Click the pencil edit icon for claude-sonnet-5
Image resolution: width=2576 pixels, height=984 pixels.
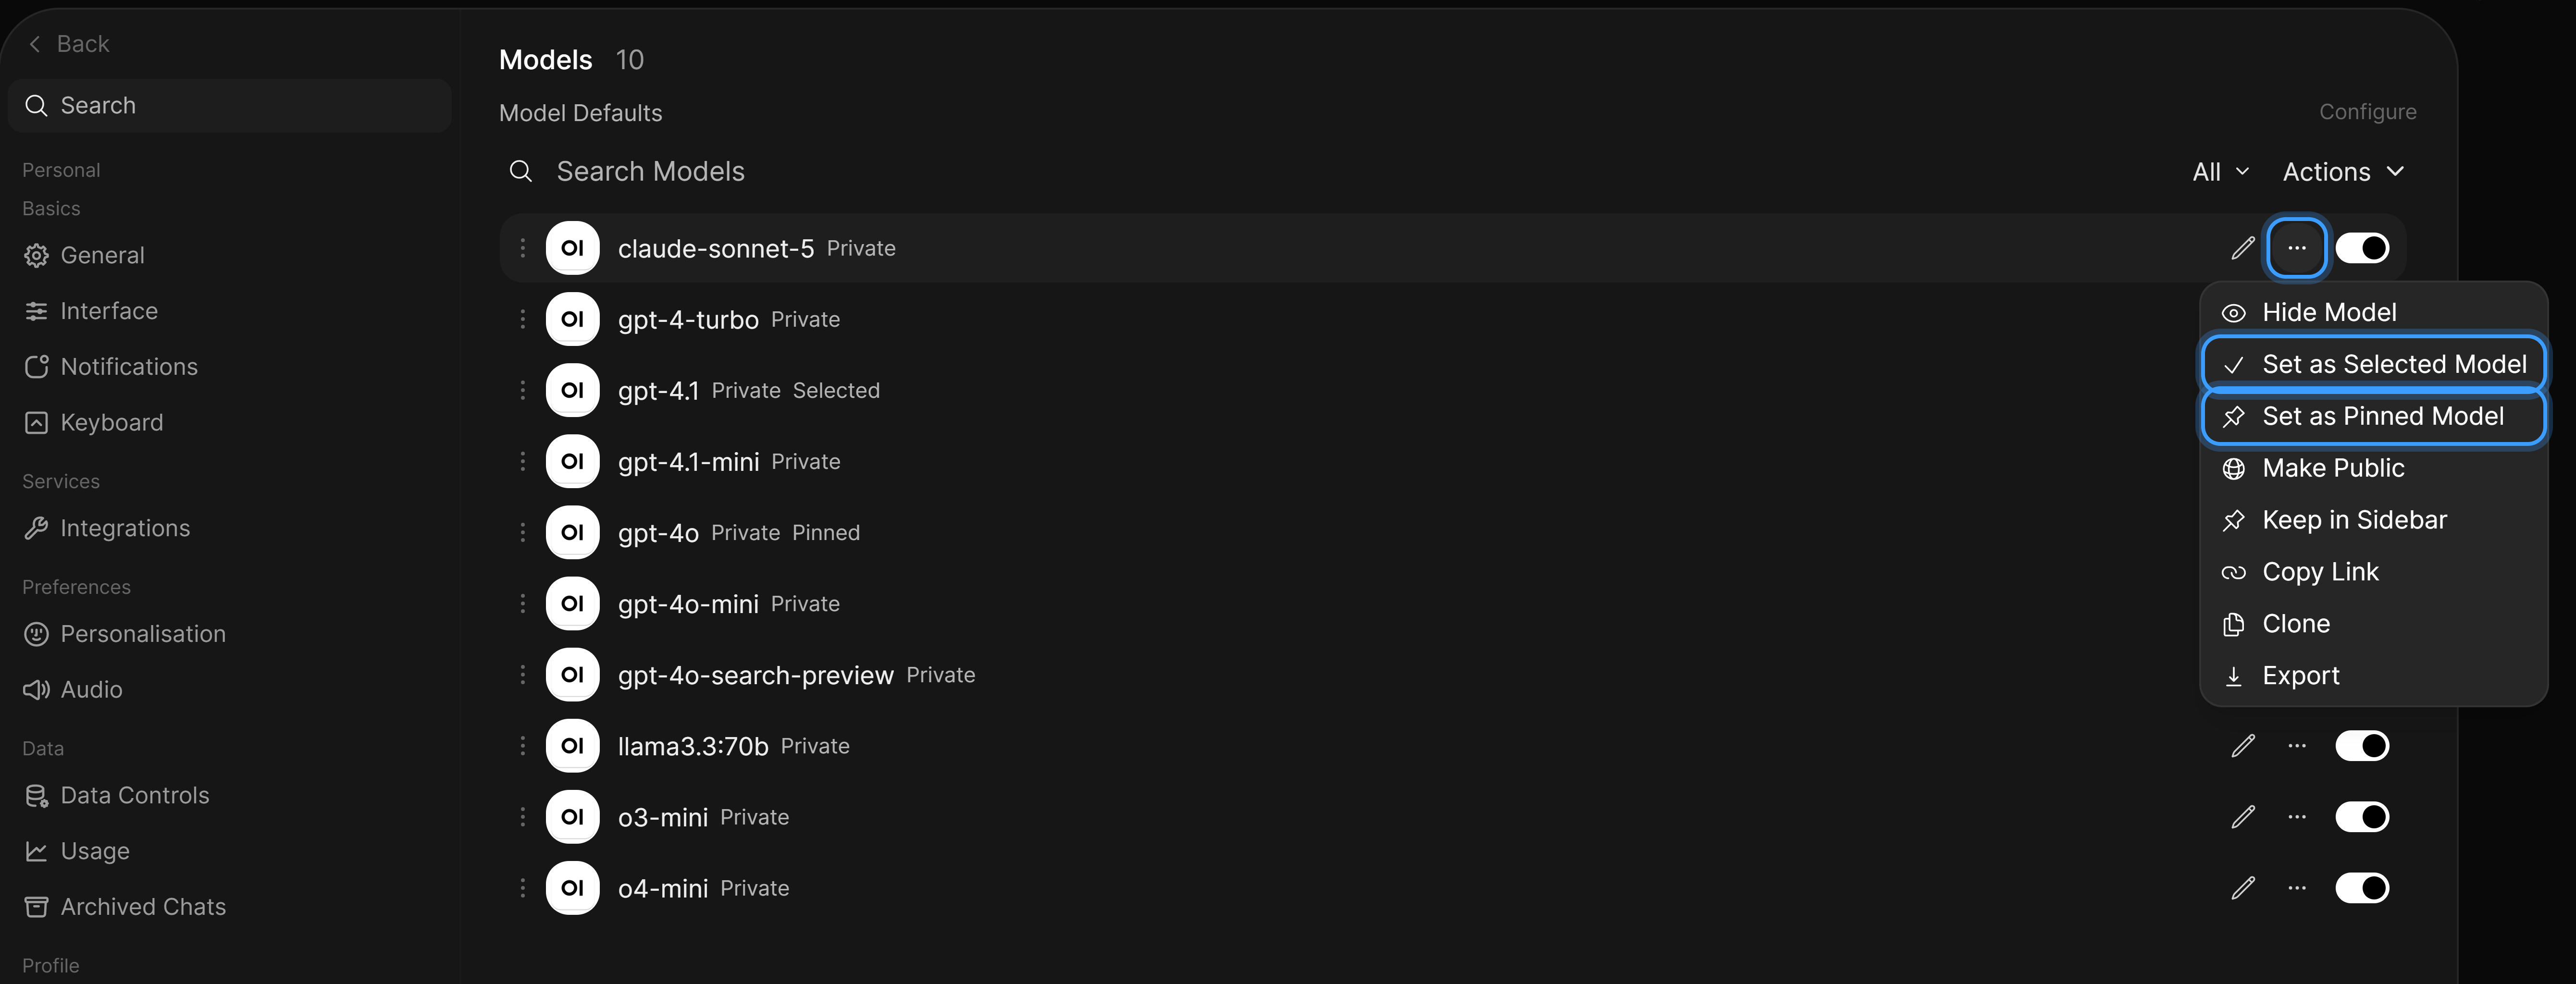click(x=2243, y=248)
